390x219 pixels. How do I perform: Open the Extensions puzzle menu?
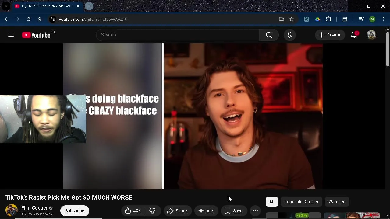pyautogui.click(x=328, y=19)
